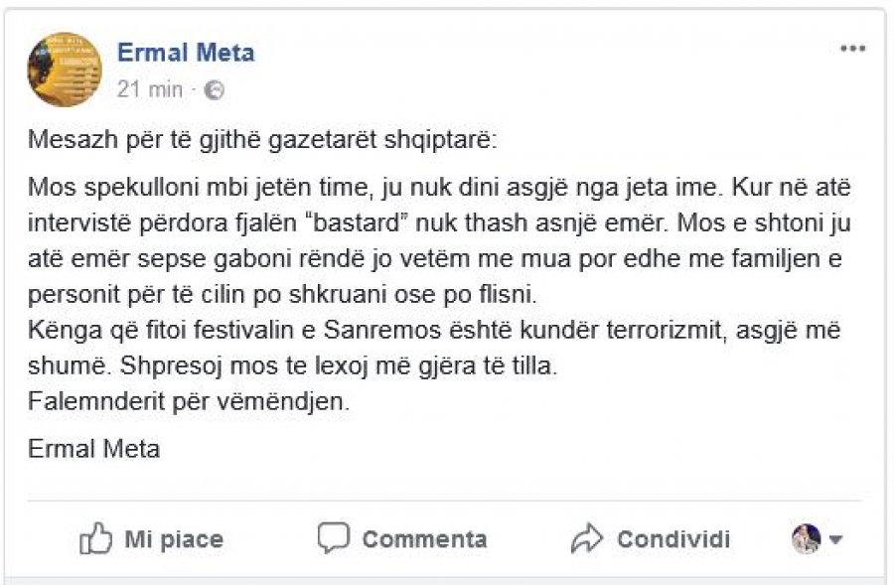The height and width of the screenshot is (585, 894).
Task: Expand the dropdown arrow beside the small avatar
Action: 835,540
